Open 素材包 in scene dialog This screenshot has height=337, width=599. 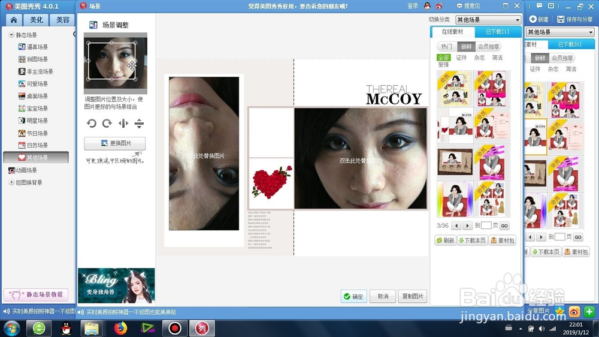(503, 240)
